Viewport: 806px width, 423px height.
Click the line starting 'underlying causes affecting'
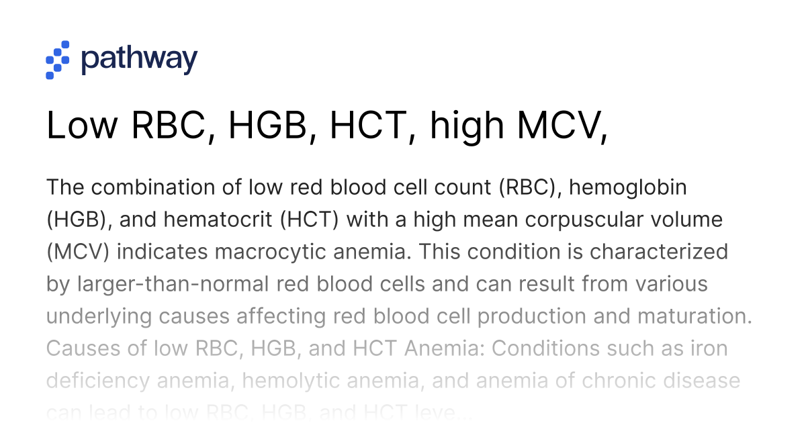click(x=399, y=316)
